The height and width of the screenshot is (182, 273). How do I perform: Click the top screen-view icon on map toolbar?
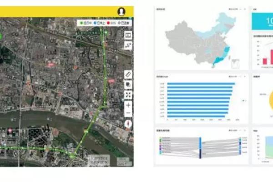tap(128, 35)
